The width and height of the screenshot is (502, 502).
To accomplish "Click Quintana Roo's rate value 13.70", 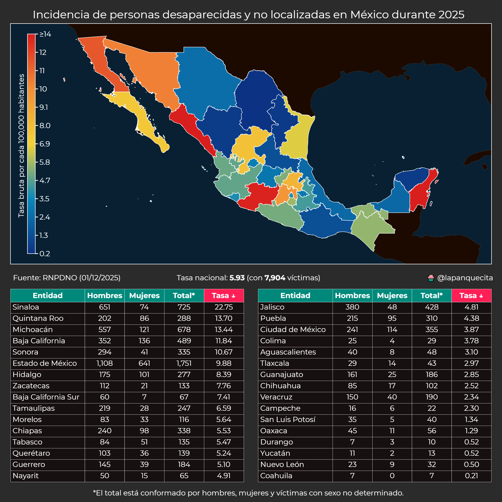I will 224,318.
